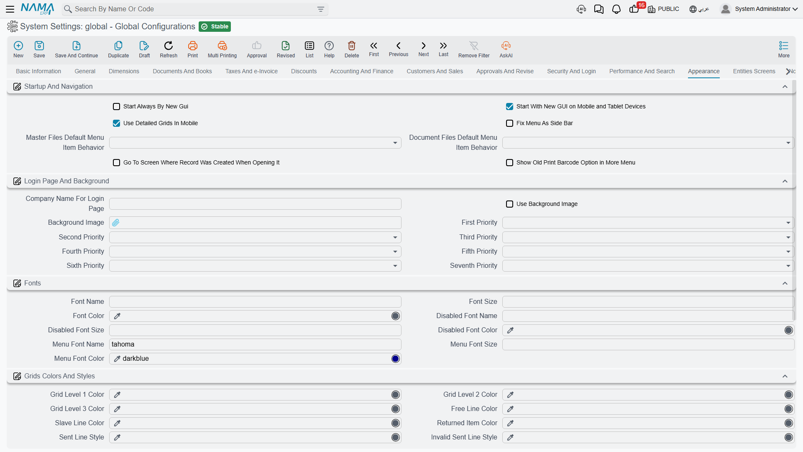Click the notifications bell icon
The image size is (803, 452).
point(616,9)
